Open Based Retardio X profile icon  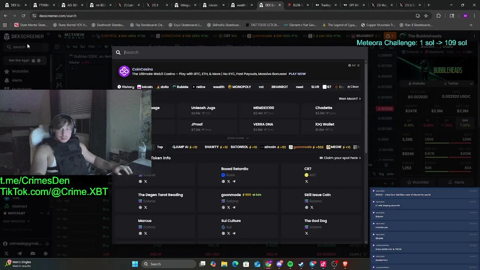pyautogui.click(x=228, y=181)
